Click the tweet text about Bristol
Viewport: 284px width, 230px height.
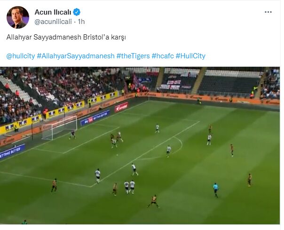click(66, 37)
